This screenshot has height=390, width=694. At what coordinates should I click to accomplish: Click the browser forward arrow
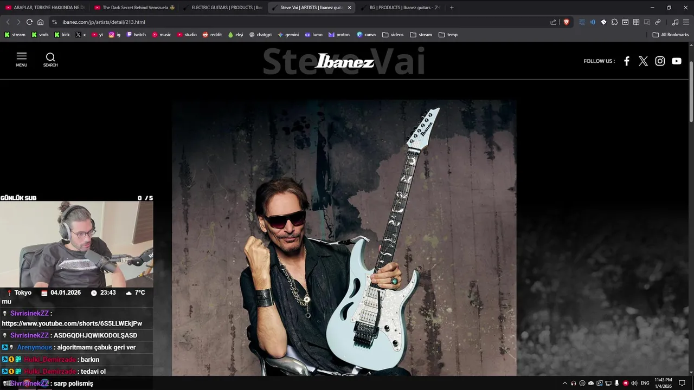click(18, 22)
